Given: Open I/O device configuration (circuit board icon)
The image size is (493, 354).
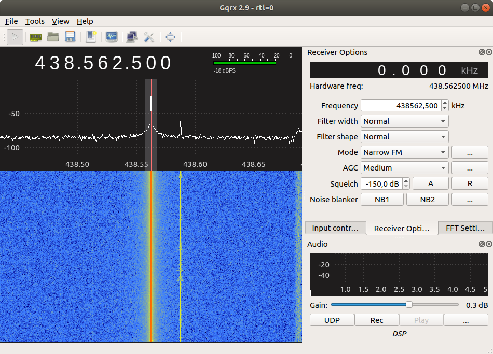Looking at the screenshot, I should coord(35,37).
